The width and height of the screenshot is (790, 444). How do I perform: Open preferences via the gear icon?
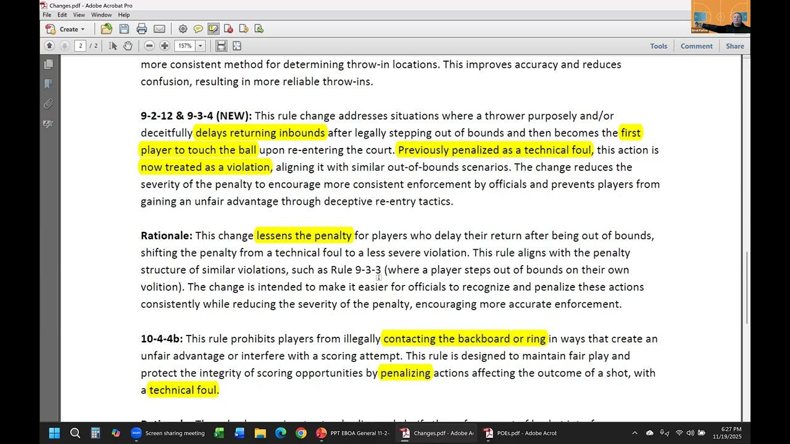pos(183,29)
